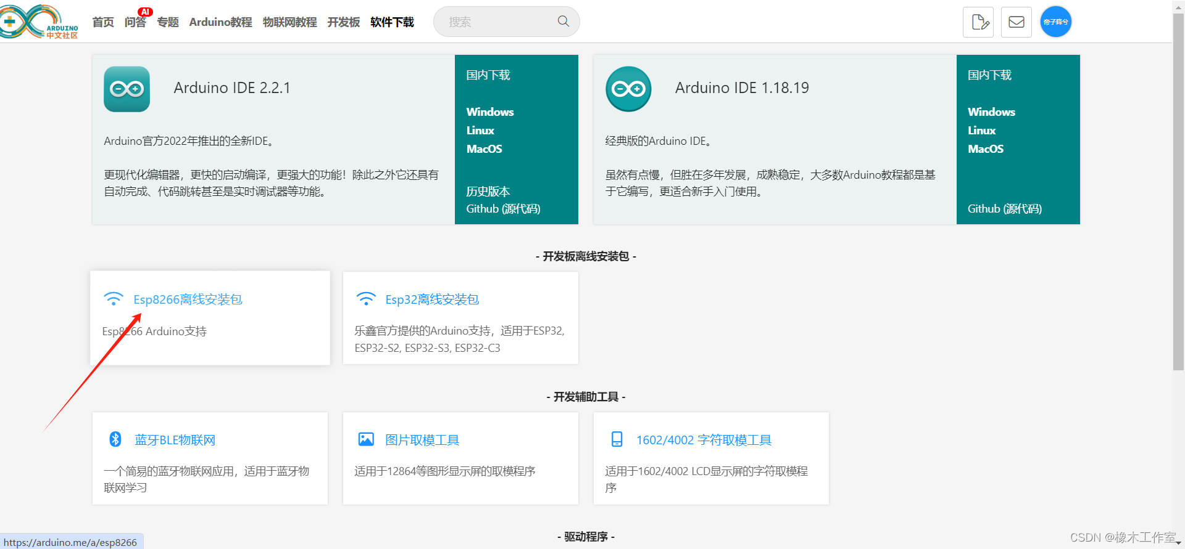Click the phone icon beside 1602/4002 字符取模工具

pyautogui.click(x=617, y=439)
